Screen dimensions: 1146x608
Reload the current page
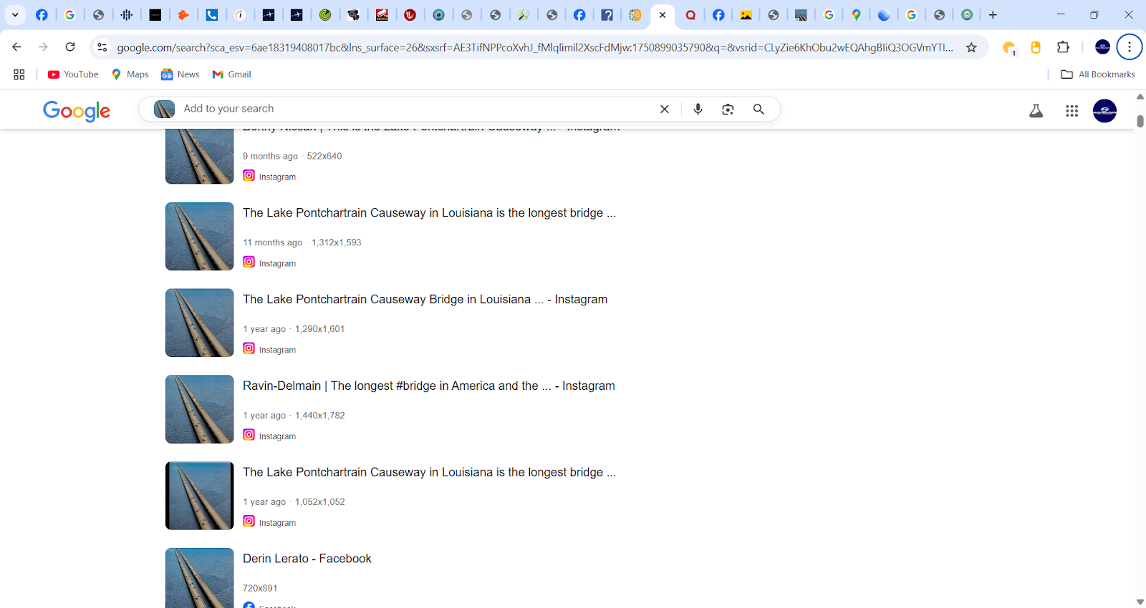point(70,47)
